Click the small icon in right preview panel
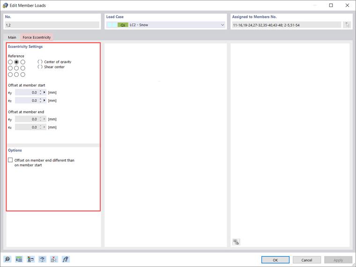 (x=236, y=242)
